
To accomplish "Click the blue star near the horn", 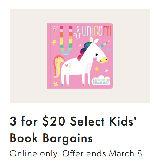I will 108,50.
